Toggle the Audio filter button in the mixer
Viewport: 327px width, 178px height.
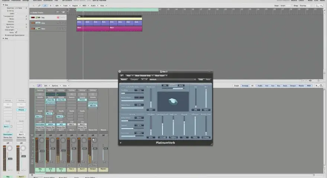(260, 86)
